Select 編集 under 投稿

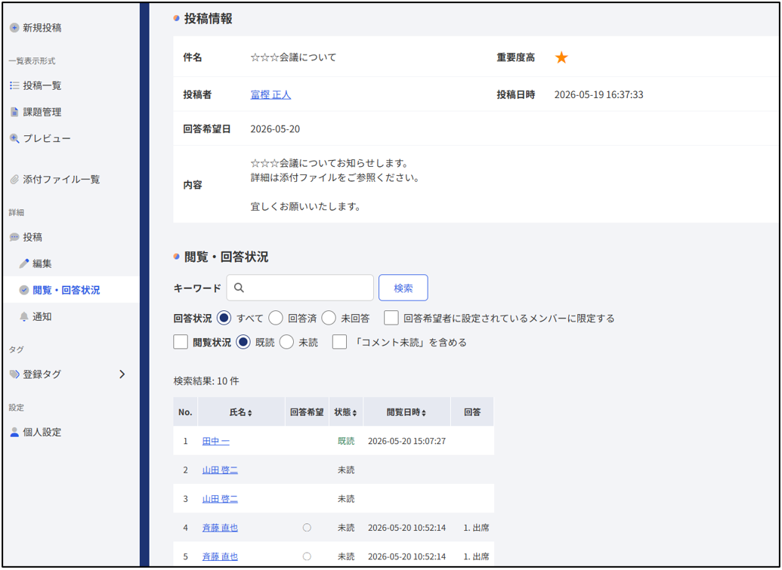pos(42,263)
